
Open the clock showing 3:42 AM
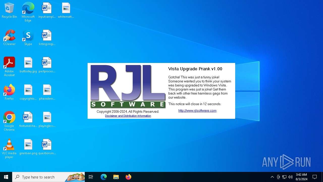point(302,177)
